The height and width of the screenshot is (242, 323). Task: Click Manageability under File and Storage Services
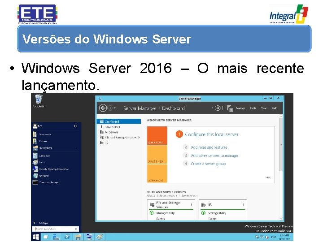point(166,213)
